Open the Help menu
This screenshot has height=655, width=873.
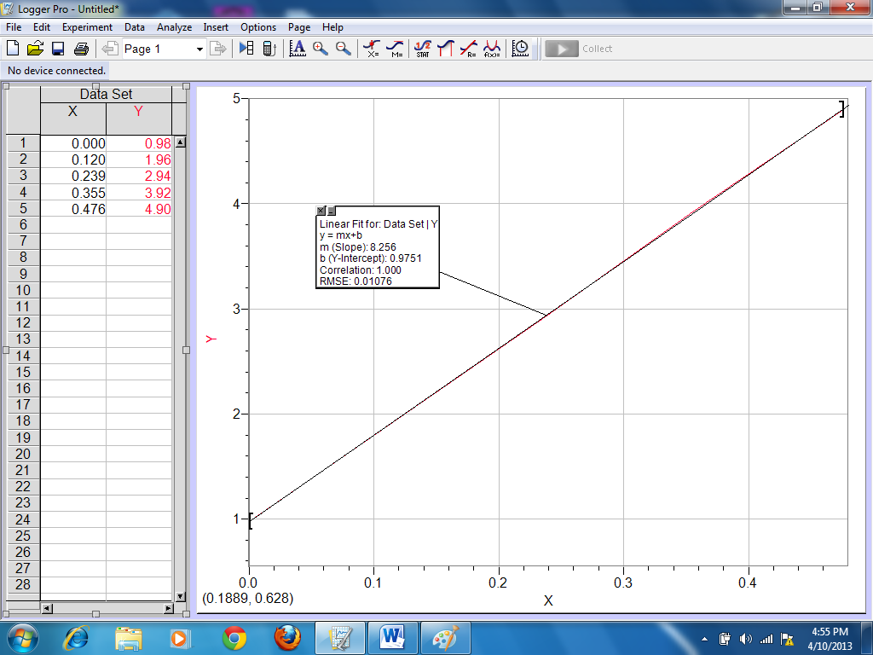pyautogui.click(x=332, y=27)
